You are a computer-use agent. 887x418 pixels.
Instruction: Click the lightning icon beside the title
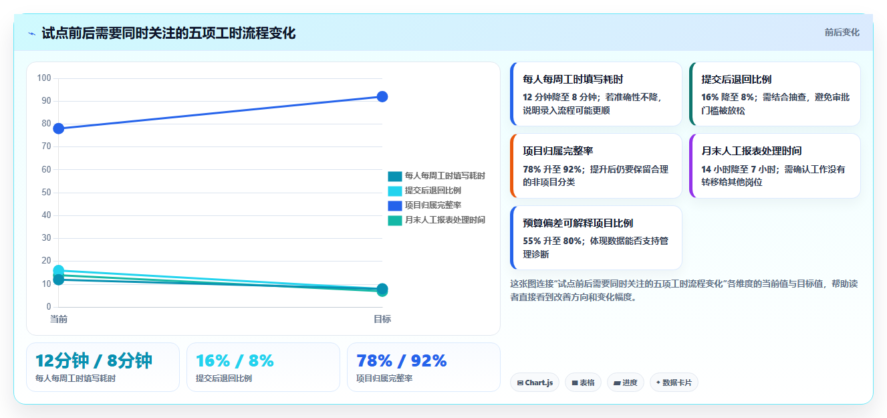click(x=31, y=33)
